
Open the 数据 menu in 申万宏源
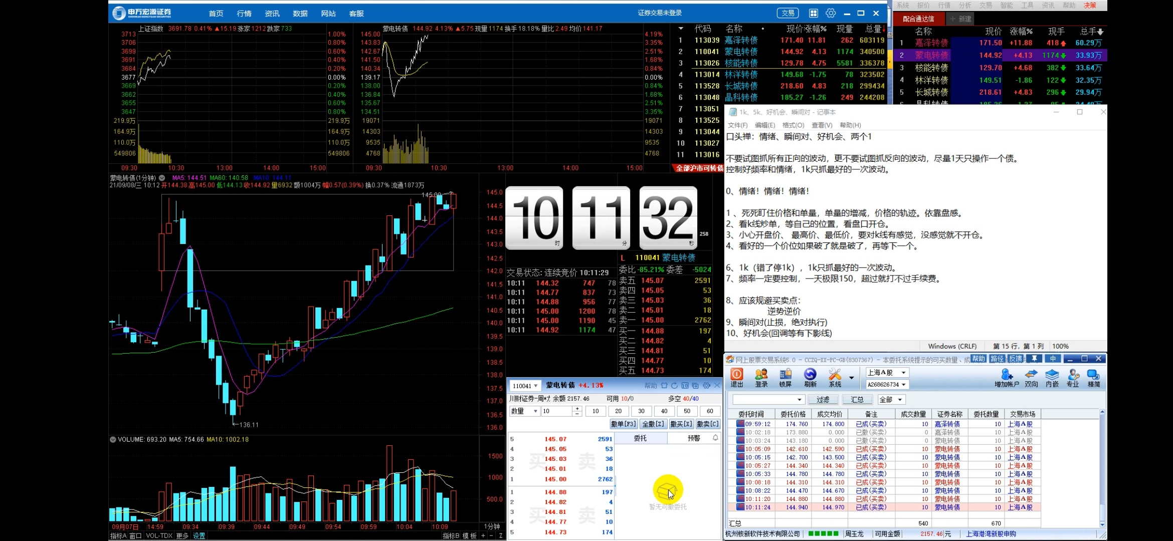[x=300, y=14]
